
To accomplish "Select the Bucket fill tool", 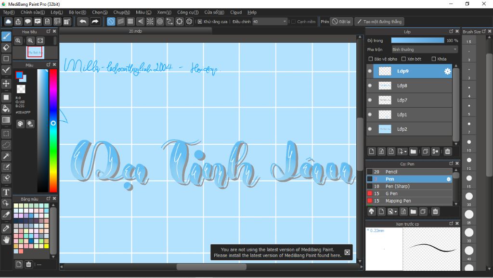I will coord(6,109).
